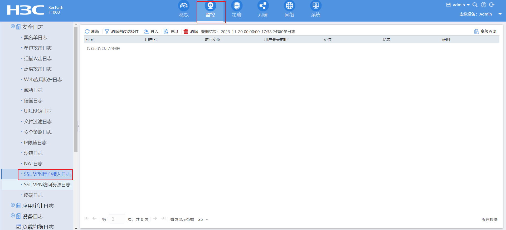The image size is (506, 230).
Task: Open IP限速日志 in sidebar
Action: (x=35, y=143)
